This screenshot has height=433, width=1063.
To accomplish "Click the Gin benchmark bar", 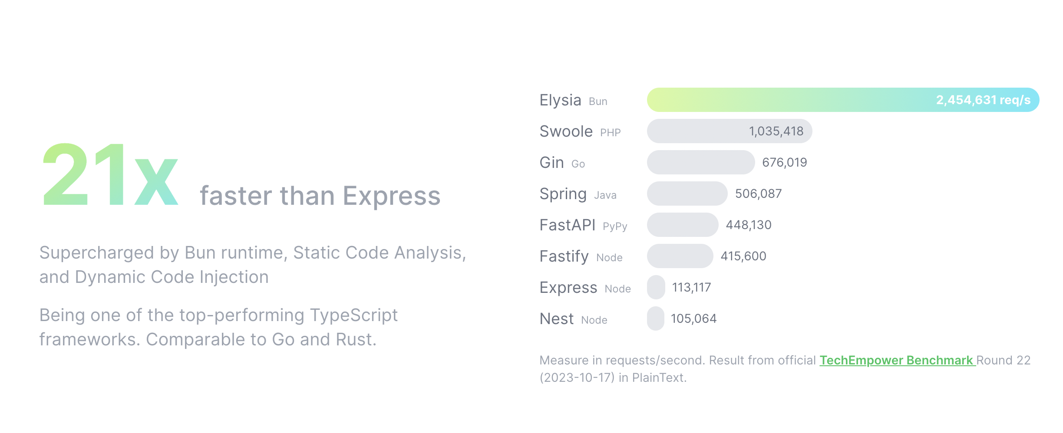I will 700,163.
